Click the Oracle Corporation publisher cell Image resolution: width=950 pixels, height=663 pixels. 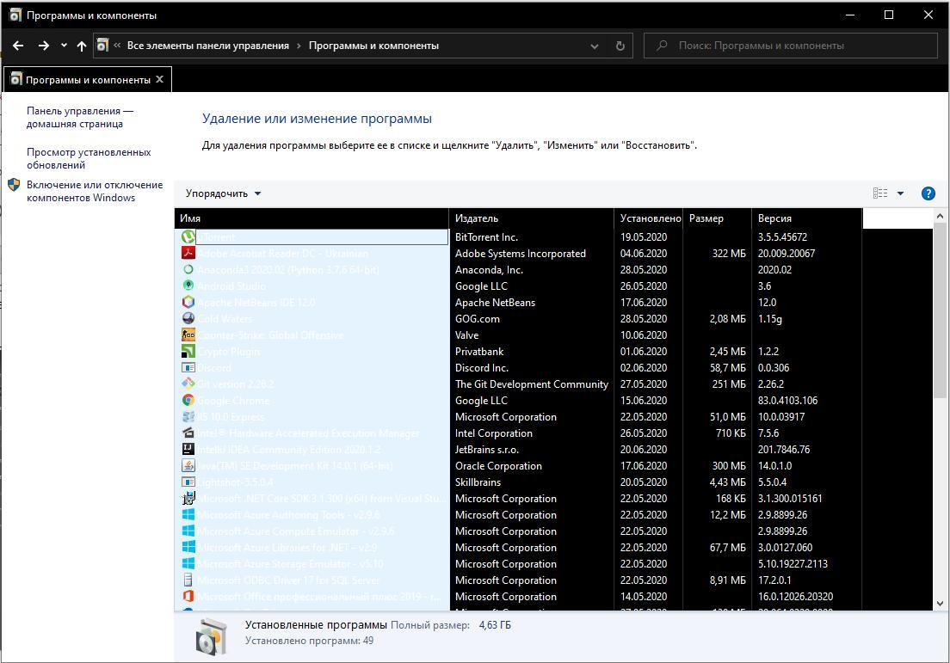click(x=498, y=465)
